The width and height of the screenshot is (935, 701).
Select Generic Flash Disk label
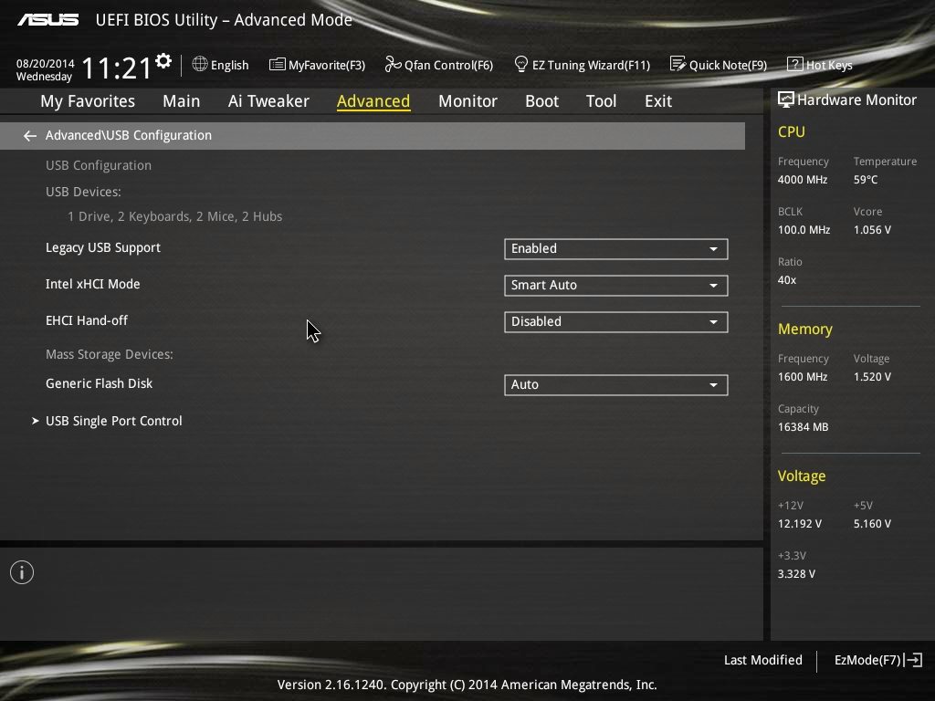(x=99, y=383)
